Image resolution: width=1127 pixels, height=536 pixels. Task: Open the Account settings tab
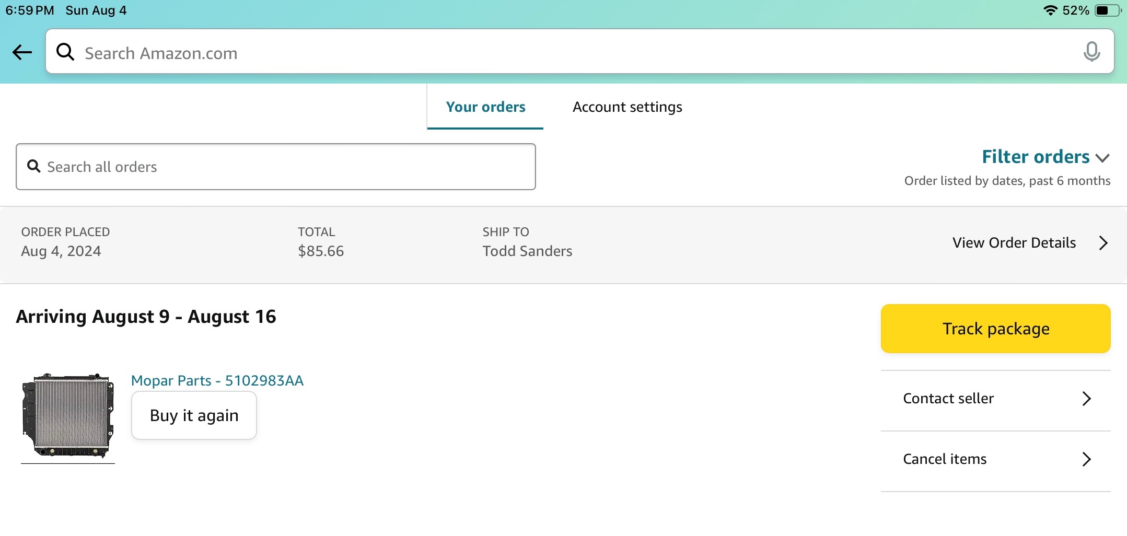pos(627,107)
